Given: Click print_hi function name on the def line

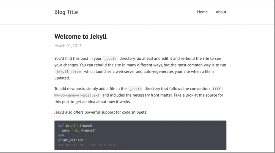Looking at the screenshot, I should pos(73,126).
